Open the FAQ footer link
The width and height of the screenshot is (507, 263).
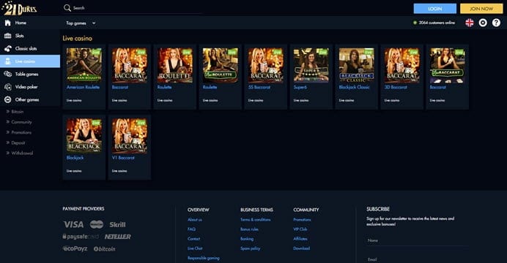[x=191, y=229]
